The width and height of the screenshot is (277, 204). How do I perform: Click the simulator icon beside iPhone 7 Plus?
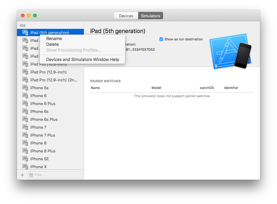(x=25, y=135)
